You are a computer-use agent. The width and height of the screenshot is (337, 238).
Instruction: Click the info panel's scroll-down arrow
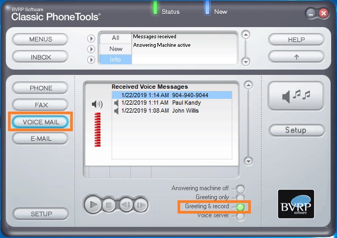click(246, 62)
